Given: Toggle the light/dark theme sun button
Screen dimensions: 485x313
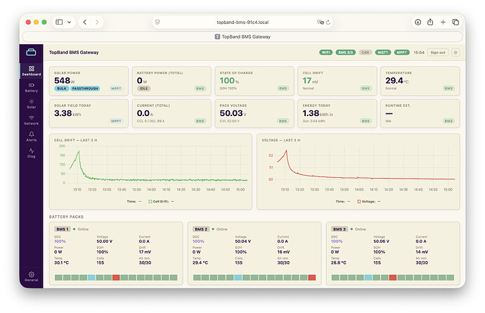Looking at the screenshot, I should pos(455,52).
